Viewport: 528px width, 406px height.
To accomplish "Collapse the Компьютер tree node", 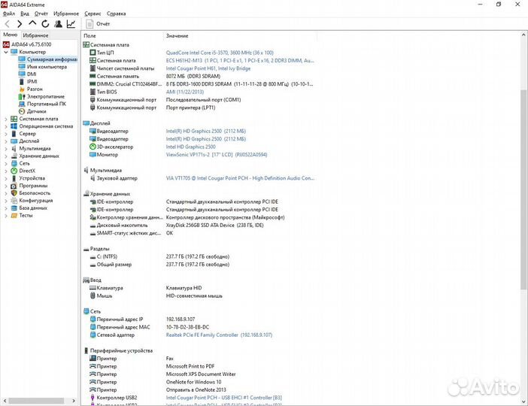I will point(6,52).
